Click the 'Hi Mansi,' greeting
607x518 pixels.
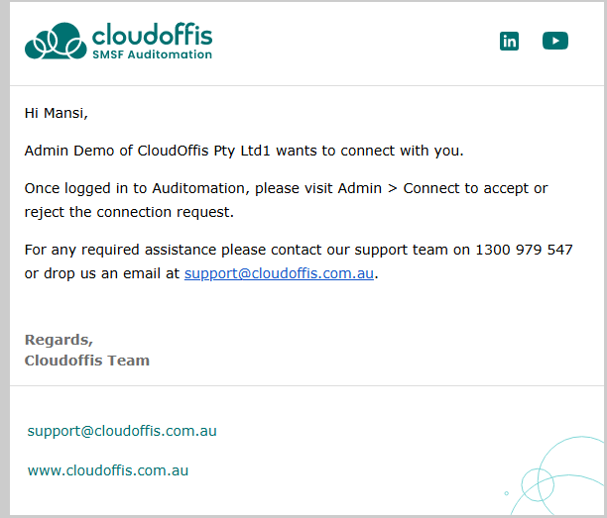point(57,113)
